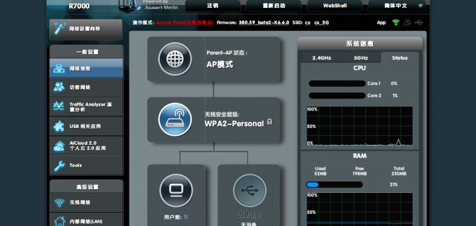Click the CPU usage history graph
This screenshot has width=476, height=226.
pyautogui.click(x=360, y=126)
